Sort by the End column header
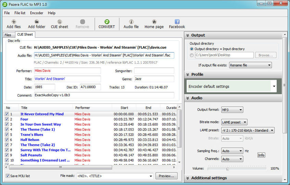Screen dimensions: 290x185 click(148, 108)
